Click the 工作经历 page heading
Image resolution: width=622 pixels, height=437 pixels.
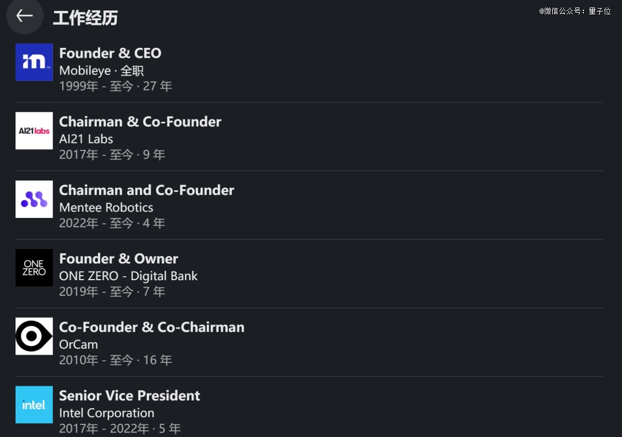85,18
